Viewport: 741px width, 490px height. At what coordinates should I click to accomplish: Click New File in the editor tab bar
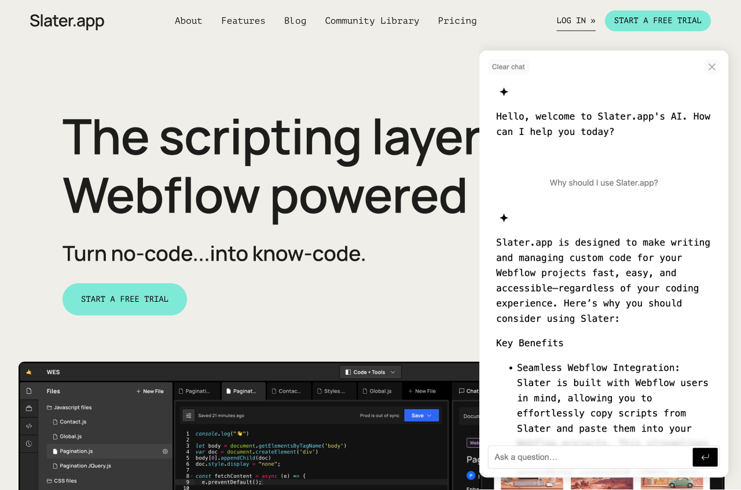[x=422, y=391]
